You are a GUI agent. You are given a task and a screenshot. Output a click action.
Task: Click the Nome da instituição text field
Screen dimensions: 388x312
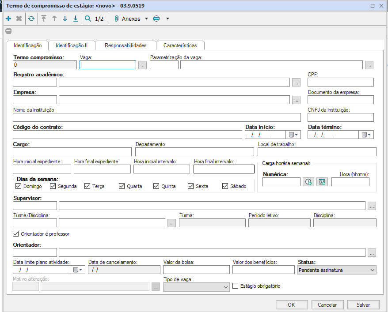tap(156, 117)
